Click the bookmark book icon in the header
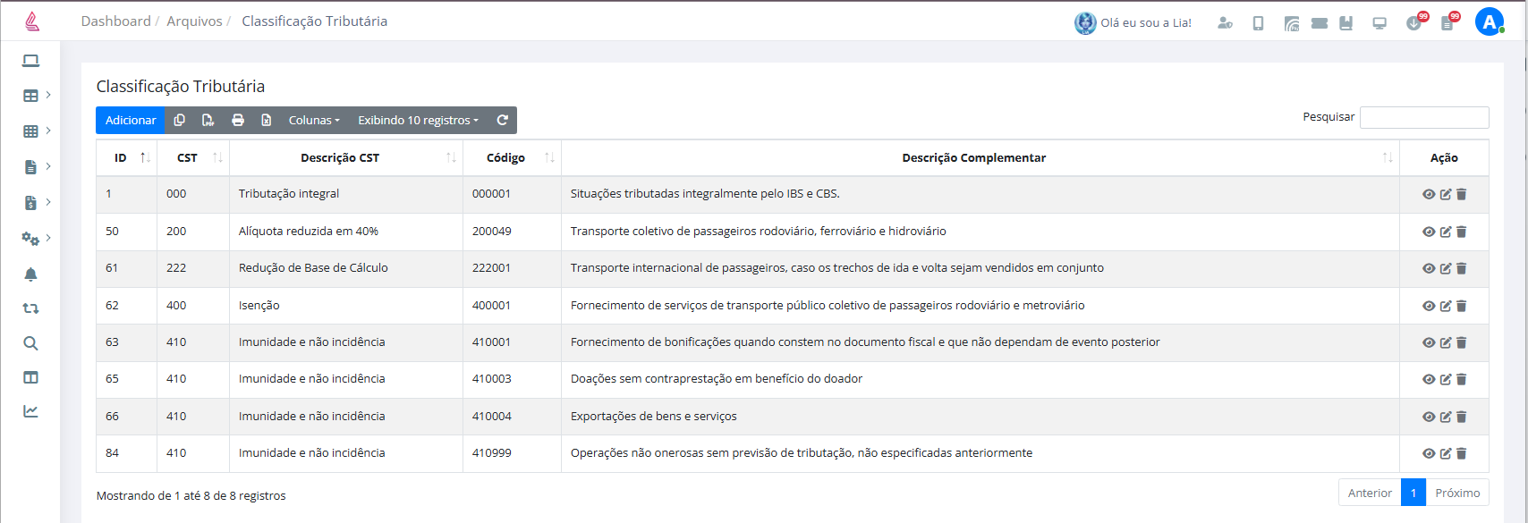This screenshot has width=1528, height=523. tap(1345, 23)
